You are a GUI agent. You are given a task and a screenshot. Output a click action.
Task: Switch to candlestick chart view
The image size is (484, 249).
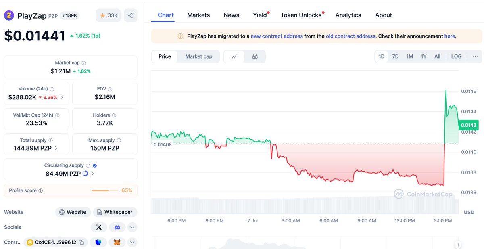(x=255, y=56)
